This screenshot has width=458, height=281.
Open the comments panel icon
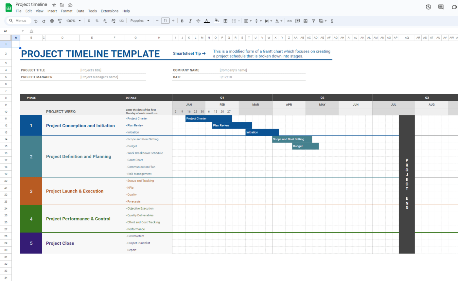click(441, 7)
